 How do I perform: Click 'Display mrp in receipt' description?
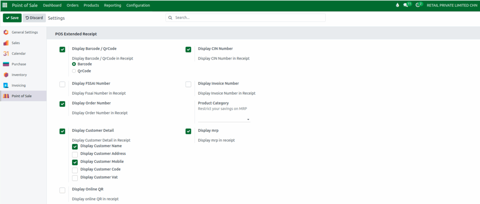pyautogui.click(x=217, y=140)
